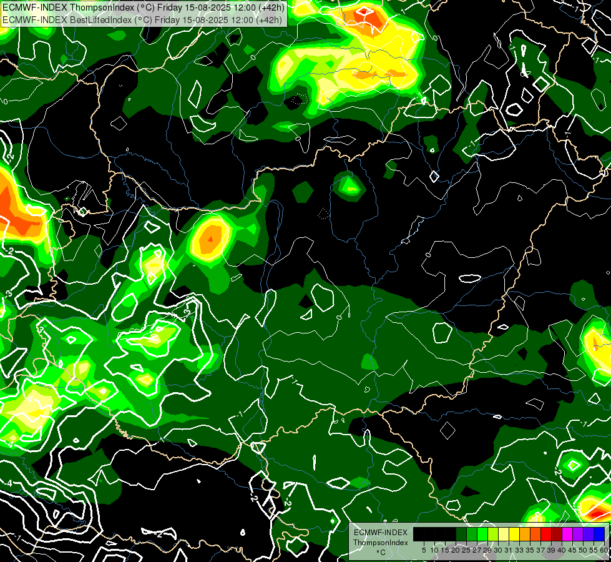The height and width of the screenshot is (562, 611).
Task: Select the pale yellow 30–31 legend swatch
Action: pyautogui.click(x=504, y=534)
